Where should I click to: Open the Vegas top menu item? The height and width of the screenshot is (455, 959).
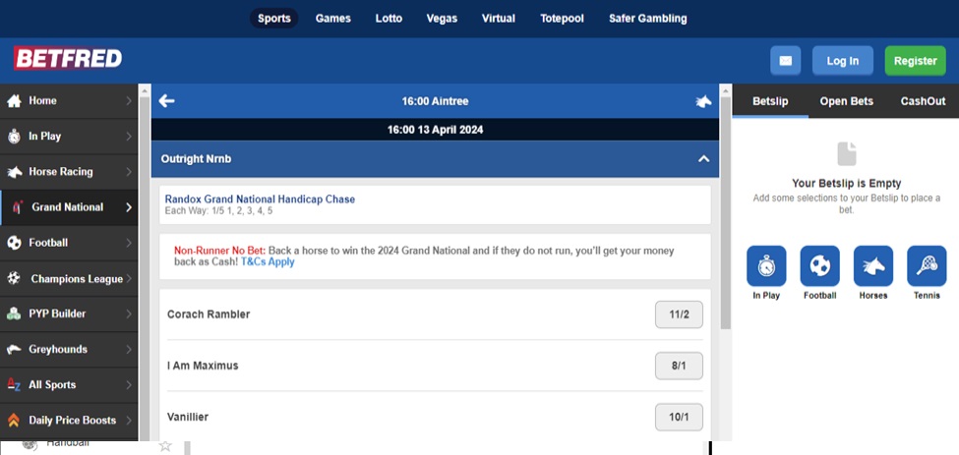[442, 18]
